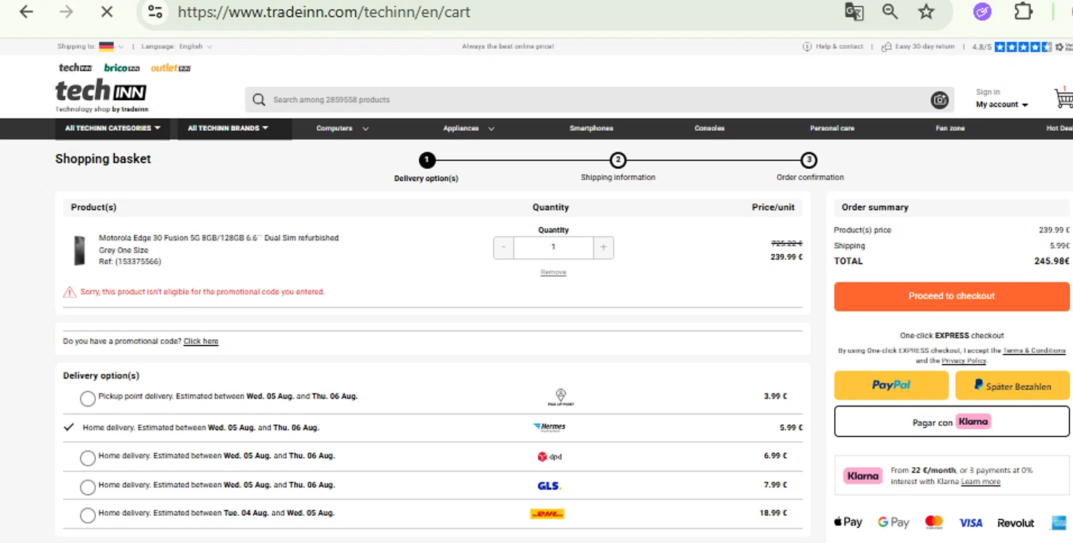The image size is (1073, 543).
Task: Bookmark this page with the star icon
Action: pyautogui.click(x=926, y=12)
